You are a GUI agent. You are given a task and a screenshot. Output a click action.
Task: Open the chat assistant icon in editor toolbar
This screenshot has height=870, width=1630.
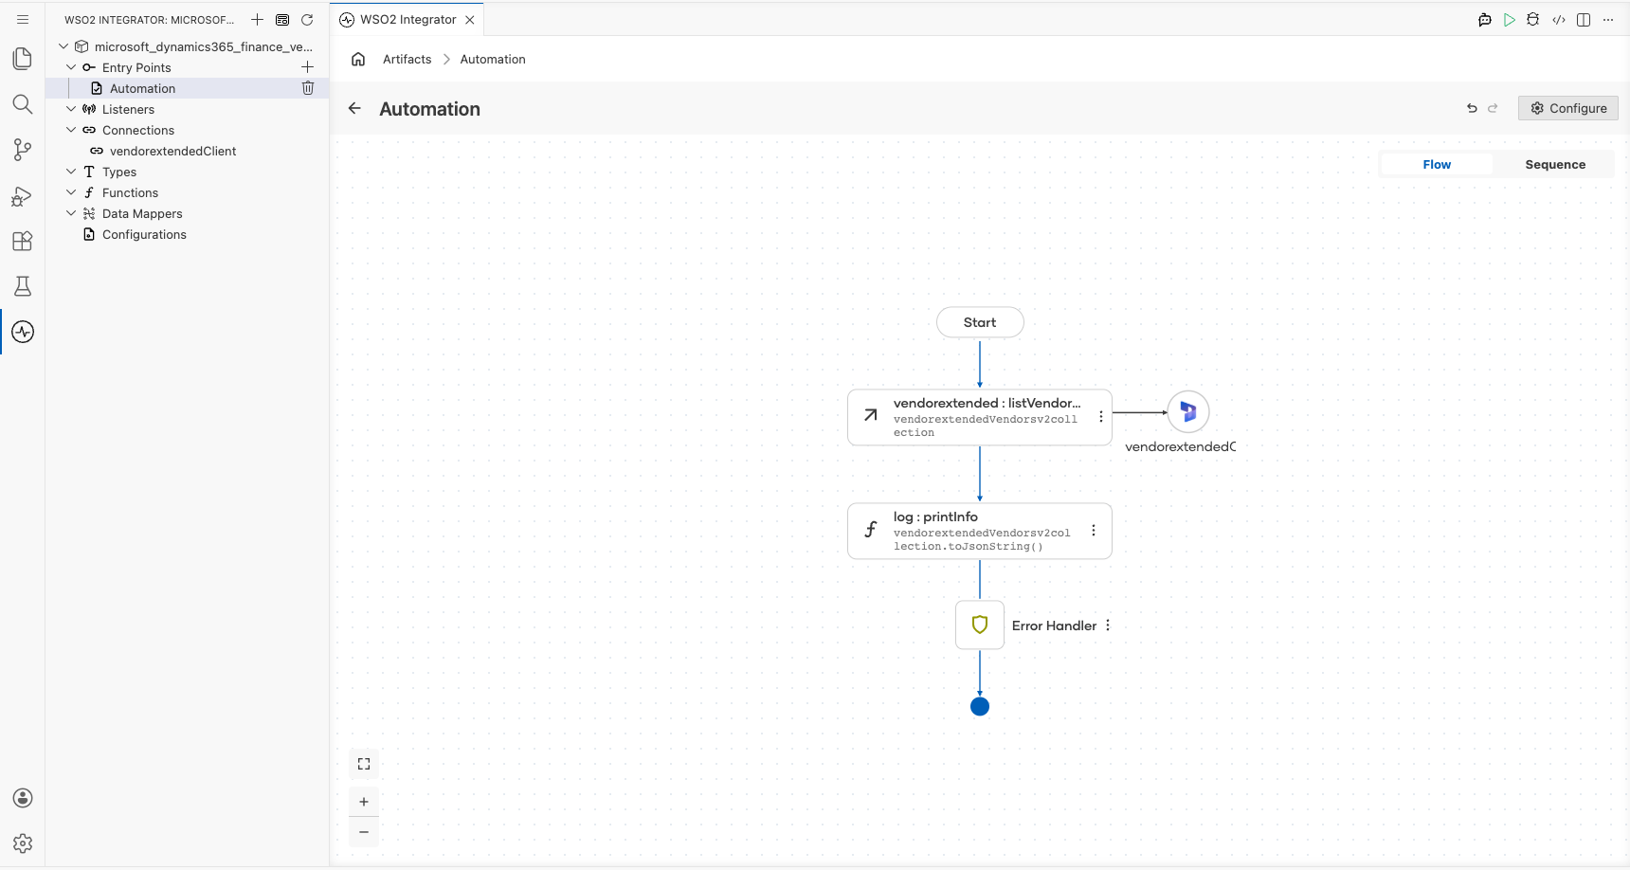click(x=1485, y=20)
